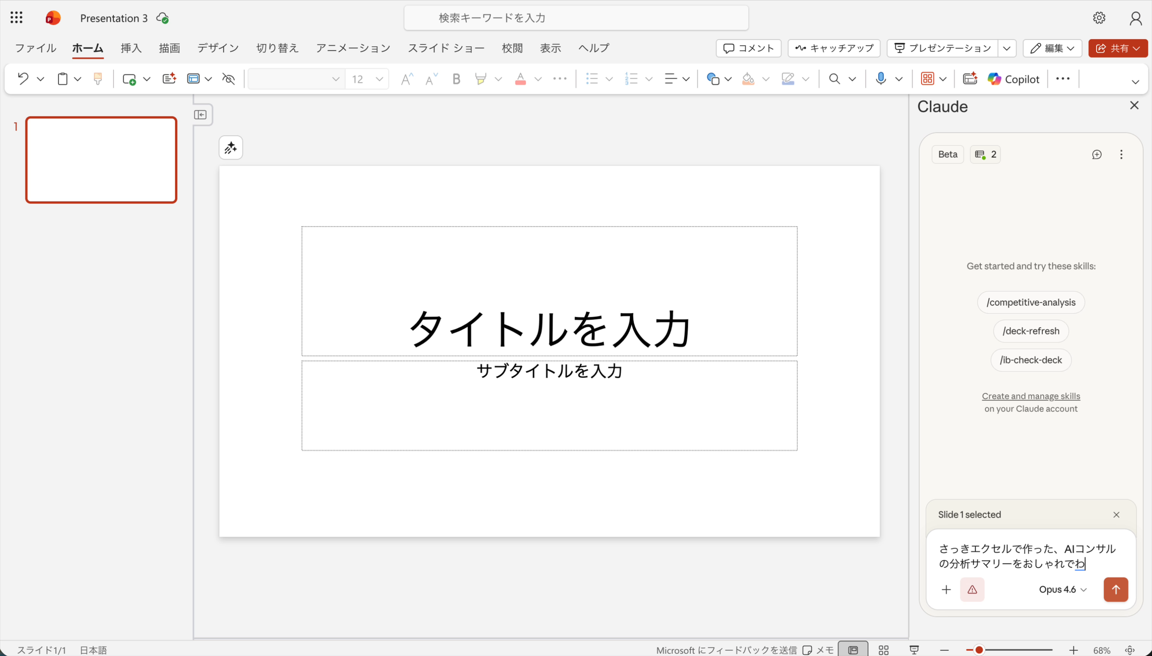Start Dictate with the microphone icon
The width and height of the screenshot is (1152, 656).
(x=879, y=78)
